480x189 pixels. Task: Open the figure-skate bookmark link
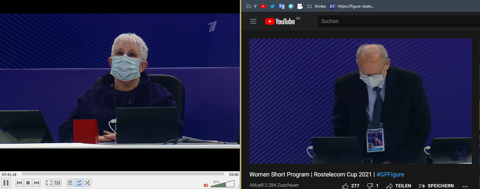tap(352, 6)
